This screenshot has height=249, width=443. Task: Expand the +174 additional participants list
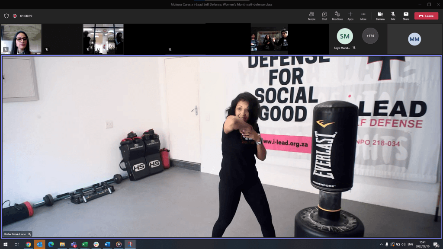click(x=370, y=36)
